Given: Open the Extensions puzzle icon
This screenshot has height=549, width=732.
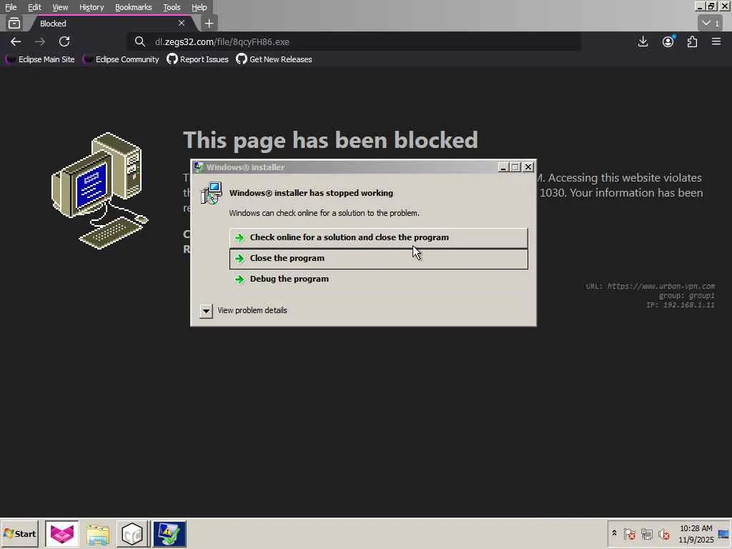Looking at the screenshot, I should (x=692, y=41).
